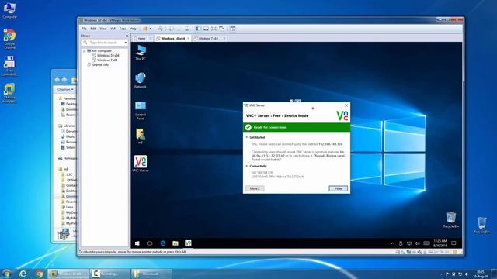Collapse the Connectivity section in VNC Server
Screen dimensions: 497x279
click(247, 166)
